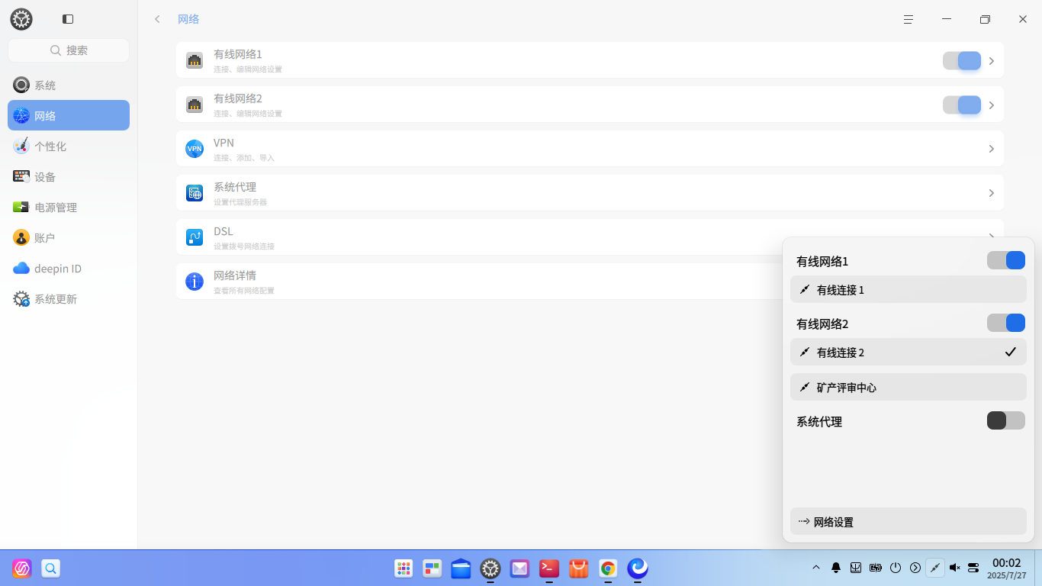Open the power button icon in the tray

(x=896, y=568)
